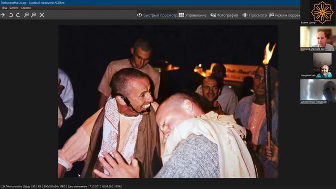The width and height of the screenshot is (336, 189).
Task: Rotate image clockwise
Action: click(18, 15)
